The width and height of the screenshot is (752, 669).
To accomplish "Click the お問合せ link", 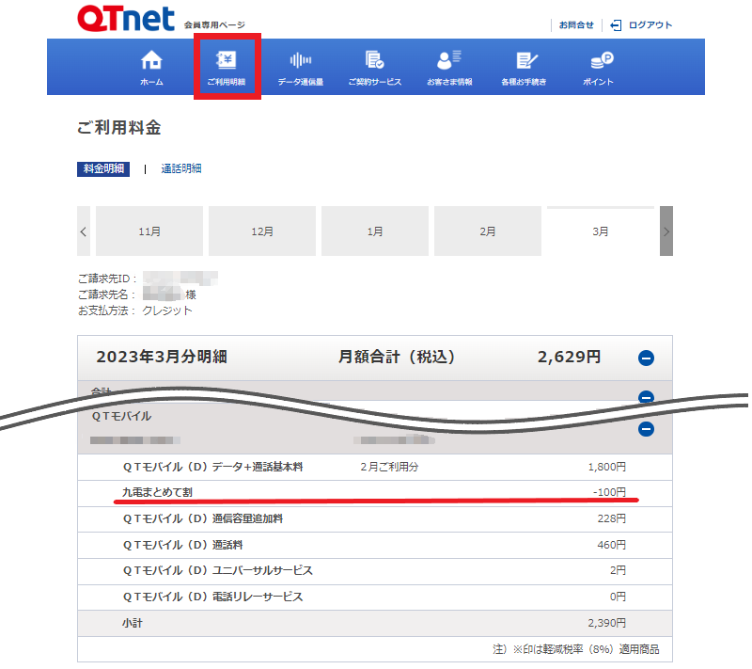I will coord(576,25).
